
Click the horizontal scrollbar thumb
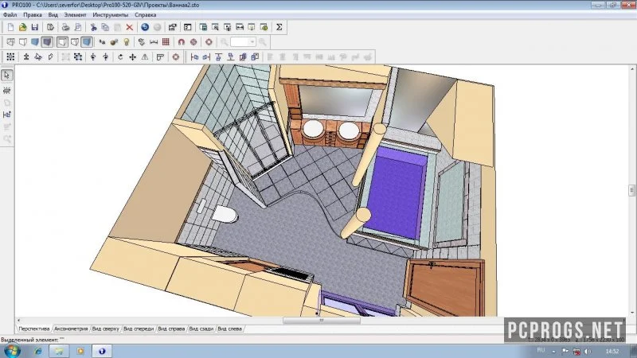point(322,321)
